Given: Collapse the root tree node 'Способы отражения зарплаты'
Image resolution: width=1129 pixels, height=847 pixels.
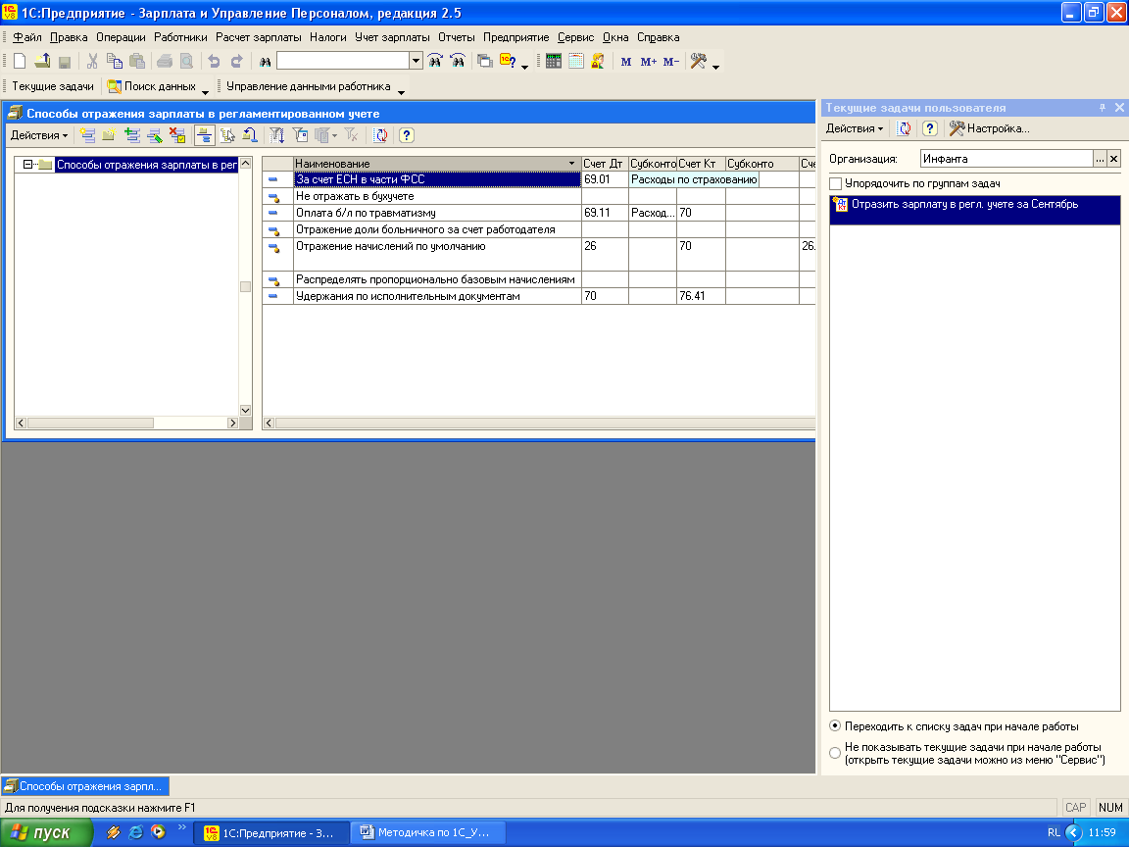Looking at the screenshot, I should pos(27,165).
